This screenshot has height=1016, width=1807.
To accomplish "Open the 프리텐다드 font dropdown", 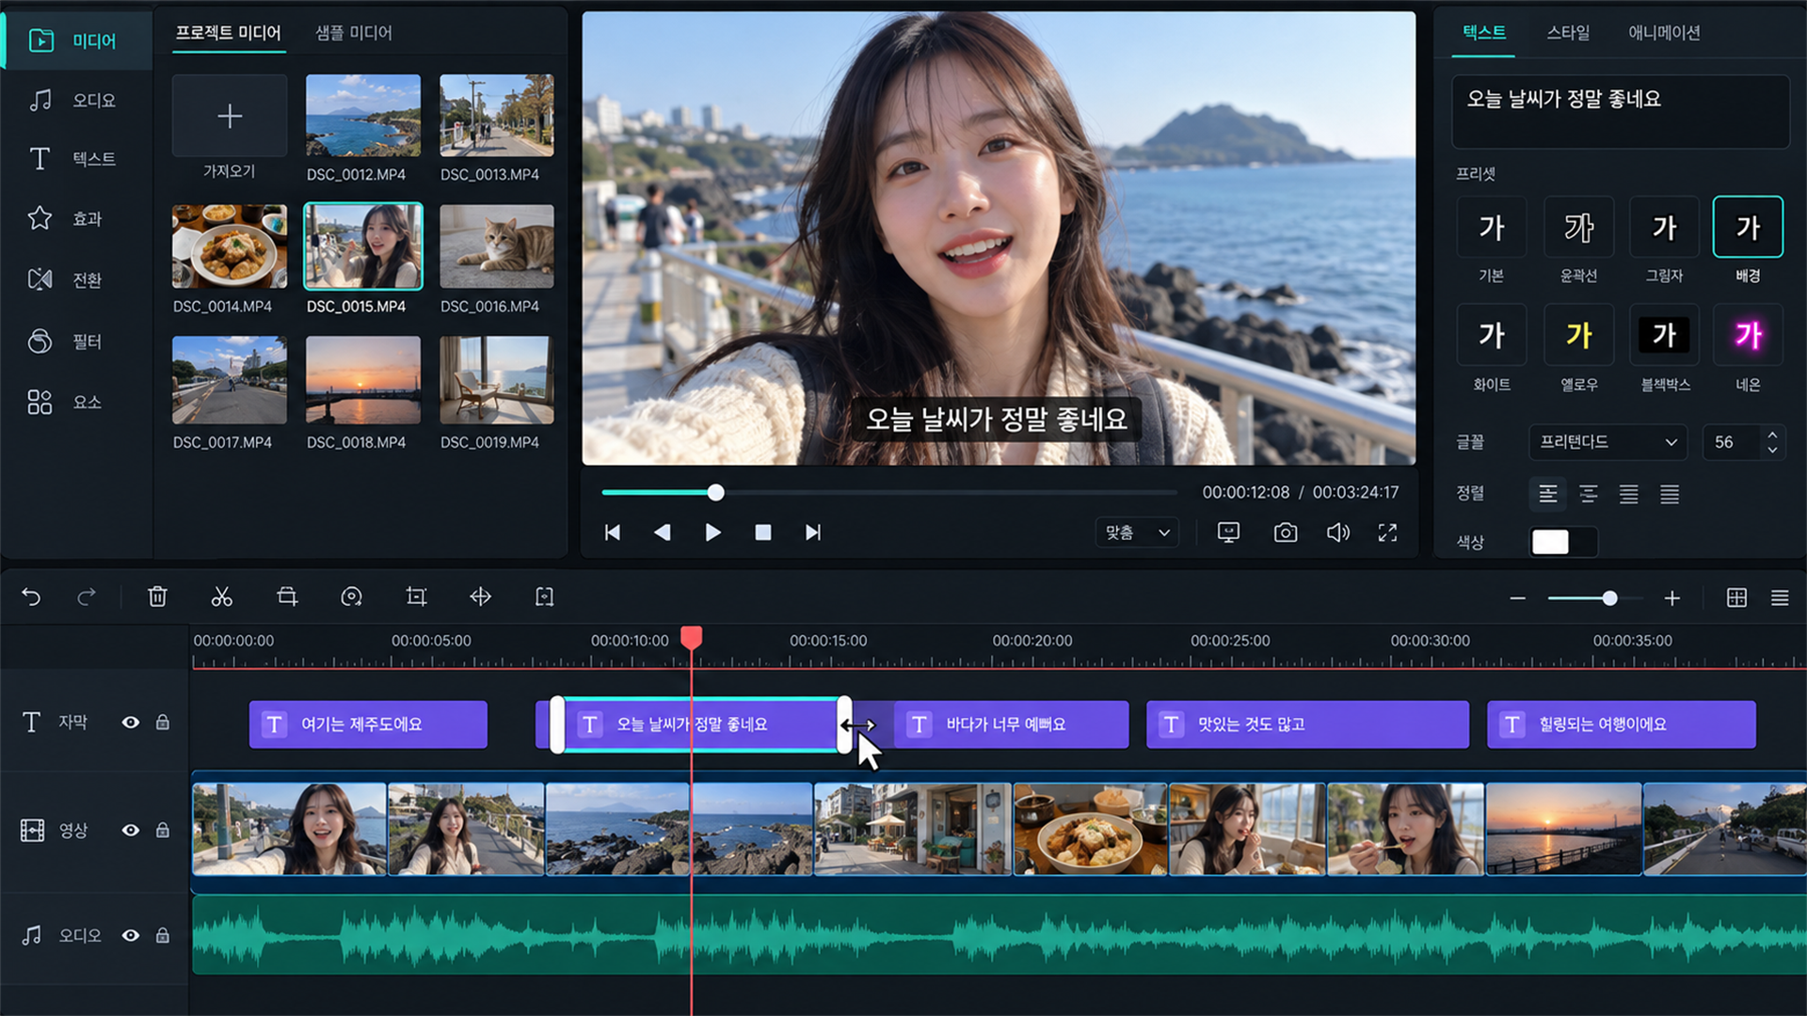I will [x=1608, y=442].
